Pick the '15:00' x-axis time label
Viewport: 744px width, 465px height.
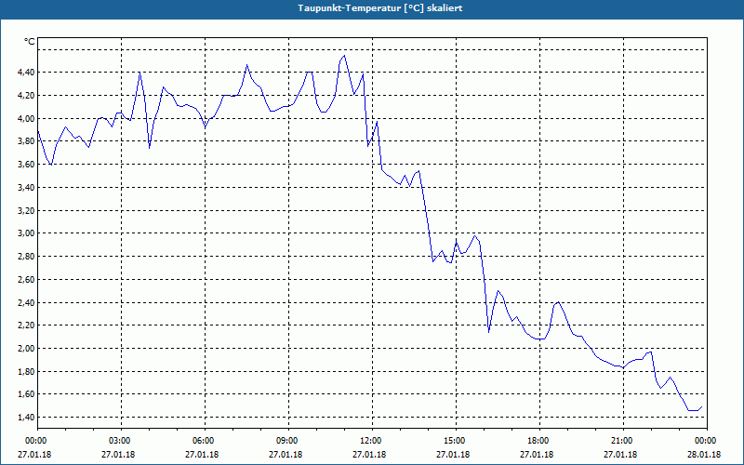[x=456, y=441]
